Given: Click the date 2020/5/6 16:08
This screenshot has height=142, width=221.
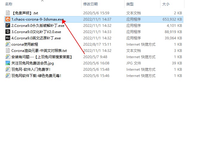Looking at the screenshot, I should coord(96,63).
